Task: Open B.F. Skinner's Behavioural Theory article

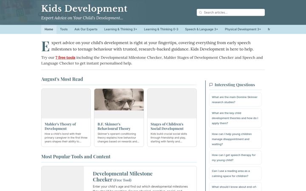Action: (114, 126)
